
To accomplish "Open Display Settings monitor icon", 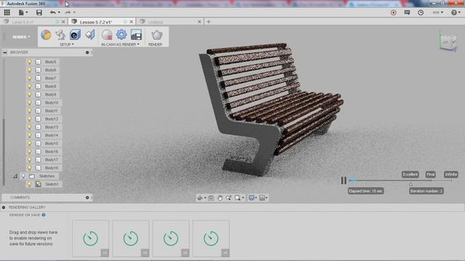I will pyautogui.click(x=251, y=198).
